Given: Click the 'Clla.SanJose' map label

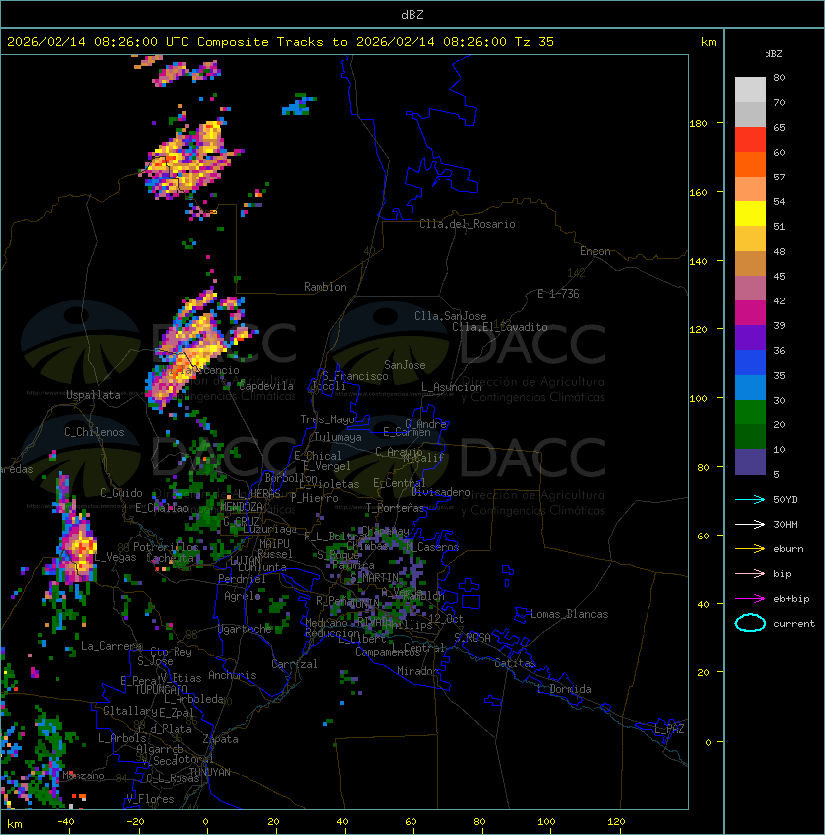Looking at the screenshot, I should click(450, 316).
